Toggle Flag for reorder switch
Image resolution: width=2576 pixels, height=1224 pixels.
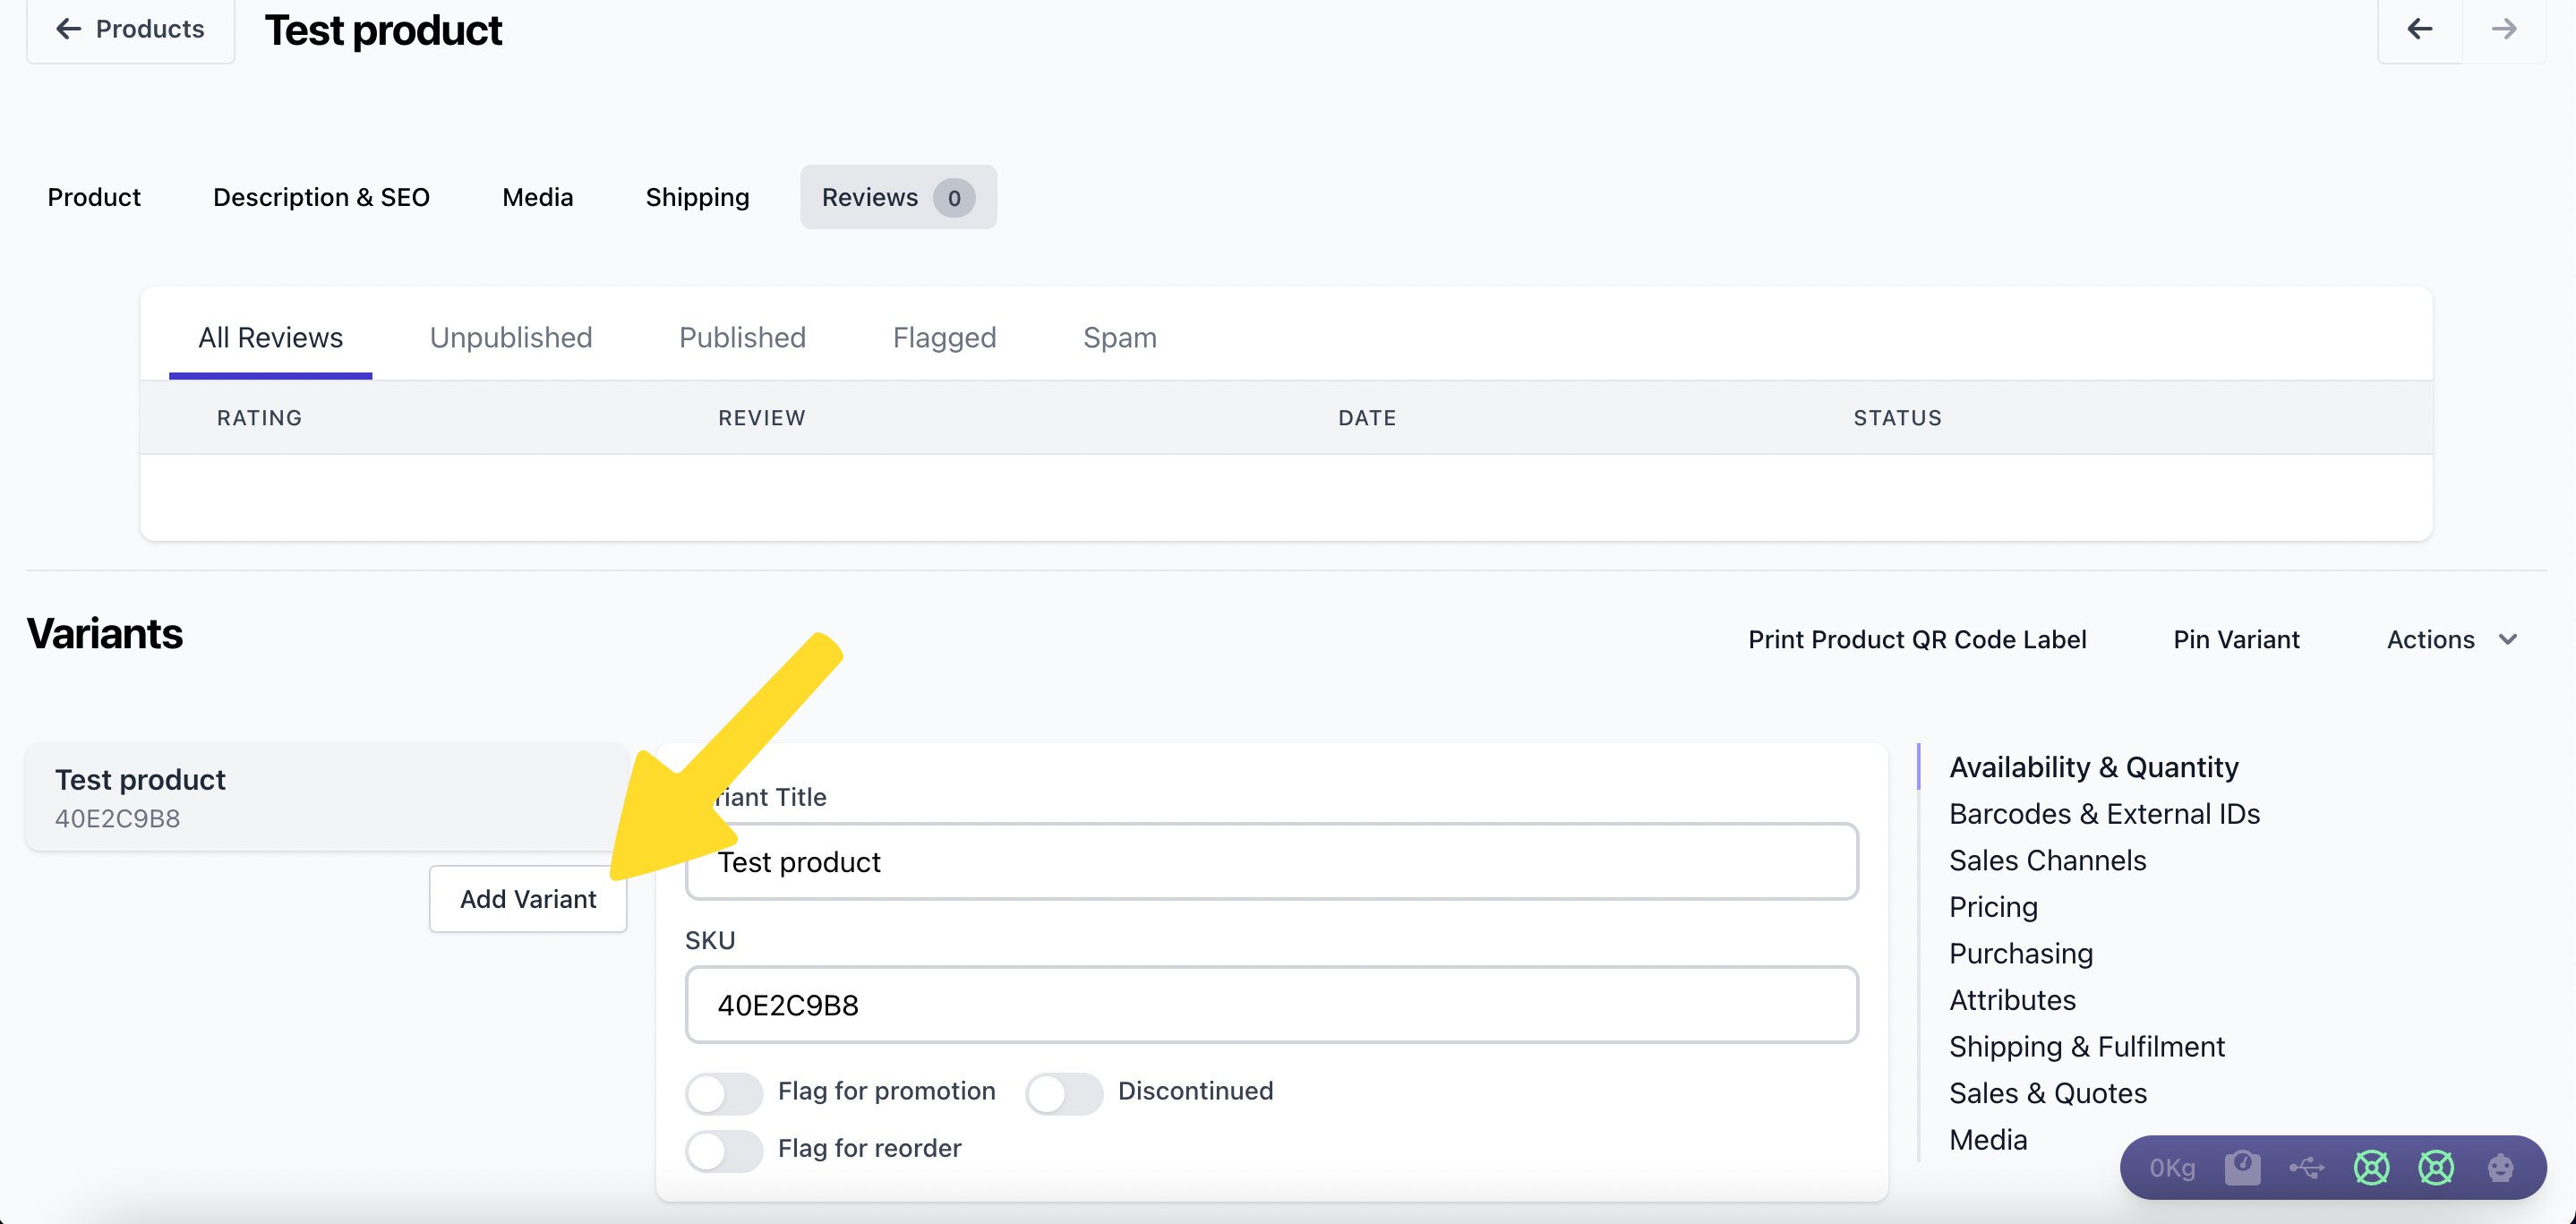pos(724,1150)
